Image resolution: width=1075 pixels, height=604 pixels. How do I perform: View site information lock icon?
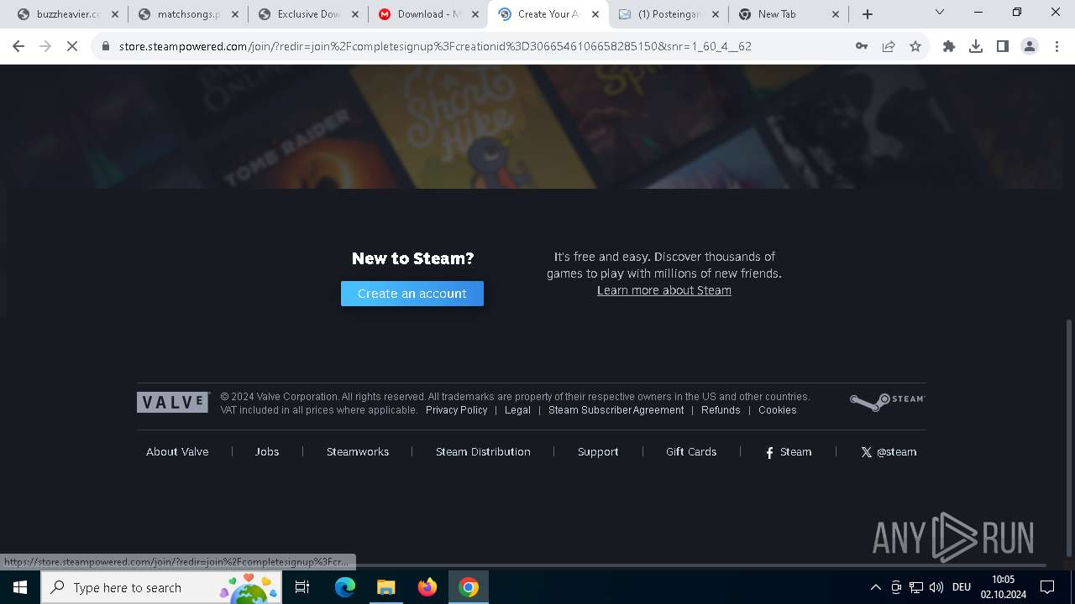pos(106,46)
